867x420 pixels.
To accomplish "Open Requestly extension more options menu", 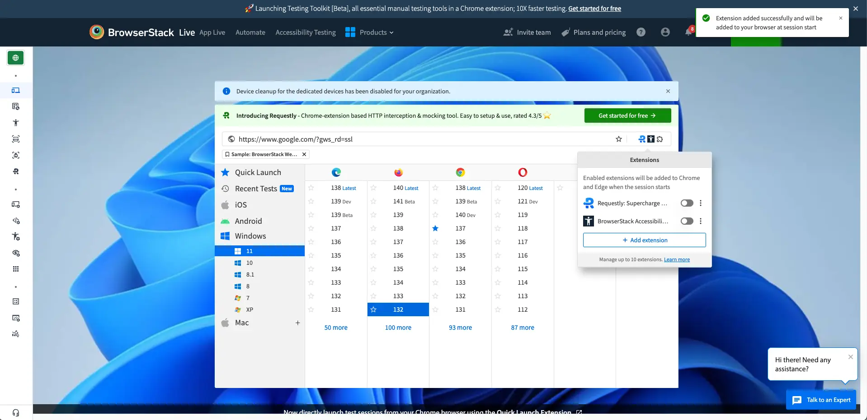I will pos(701,203).
